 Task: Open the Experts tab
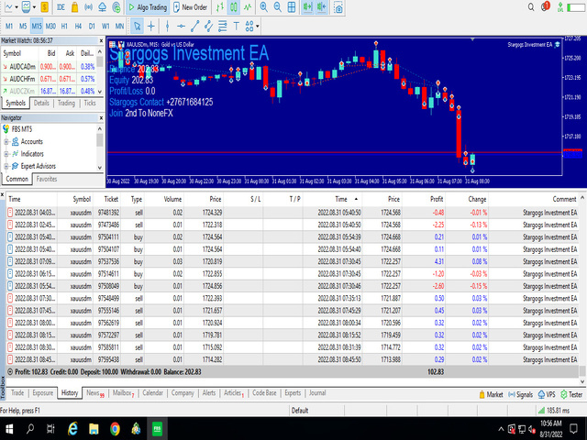pos(293,393)
